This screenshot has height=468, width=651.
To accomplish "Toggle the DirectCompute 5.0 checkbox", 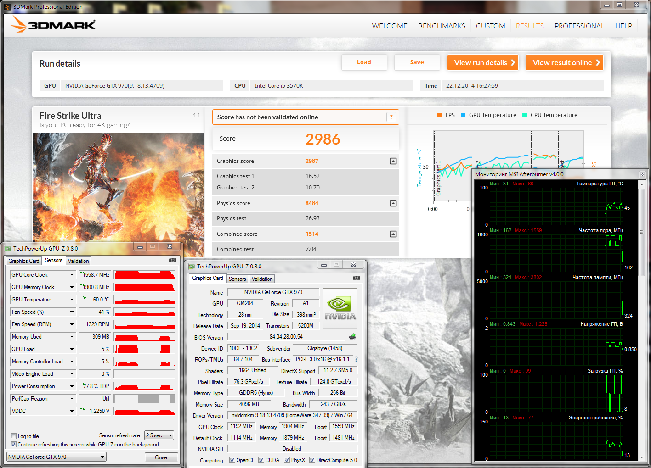I will 312,460.
